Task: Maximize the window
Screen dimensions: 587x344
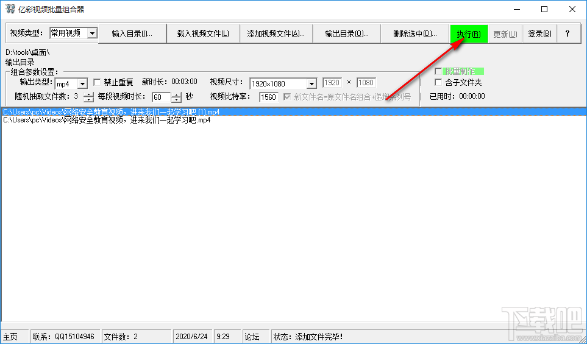Action: pos(544,9)
